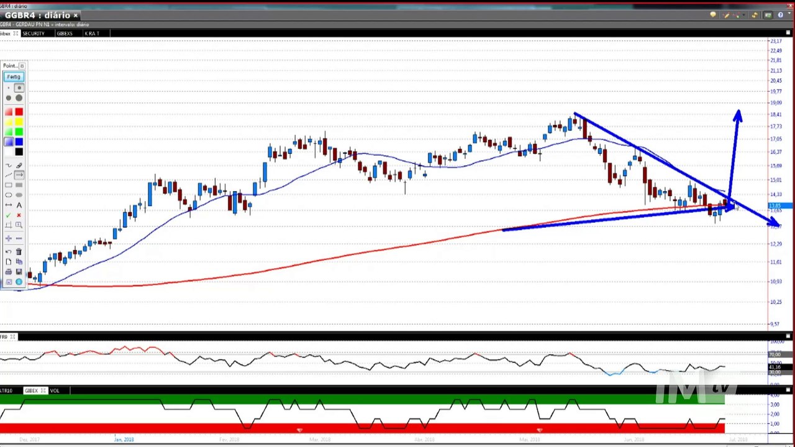Pick the white color swatch

tap(8, 151)
